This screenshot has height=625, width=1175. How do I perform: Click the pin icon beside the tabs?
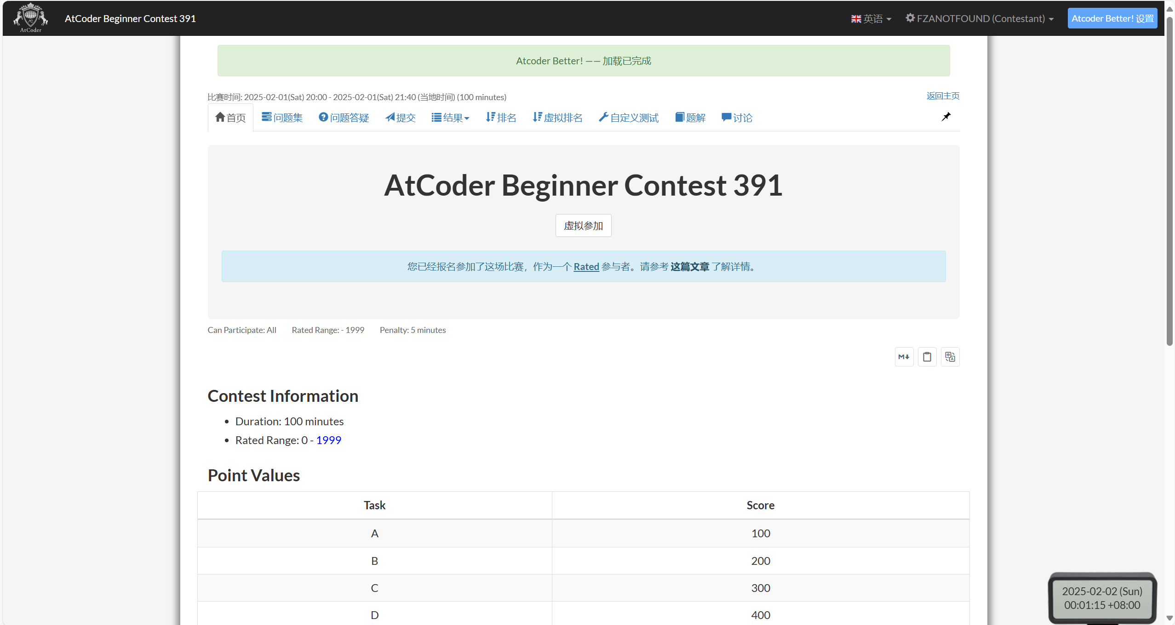pos(946,117)
